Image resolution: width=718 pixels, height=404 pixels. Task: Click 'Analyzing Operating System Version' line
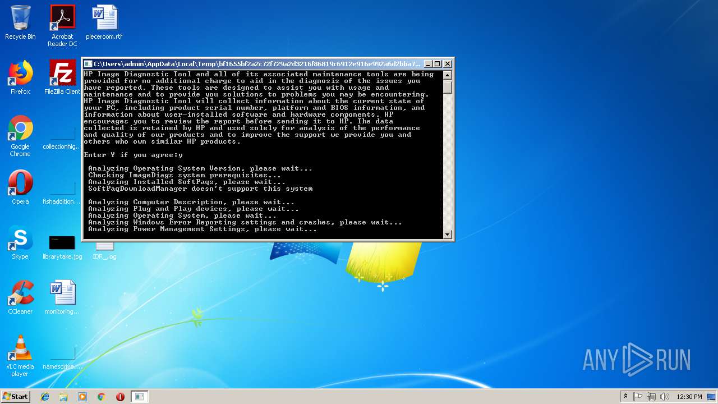pyautogui.click(x=200, y=168)
